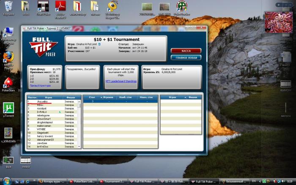Image resolution: width=296 pixels, height=185 pixels.
Task: Select player JesusSmurf in standings
Action: 52,119
